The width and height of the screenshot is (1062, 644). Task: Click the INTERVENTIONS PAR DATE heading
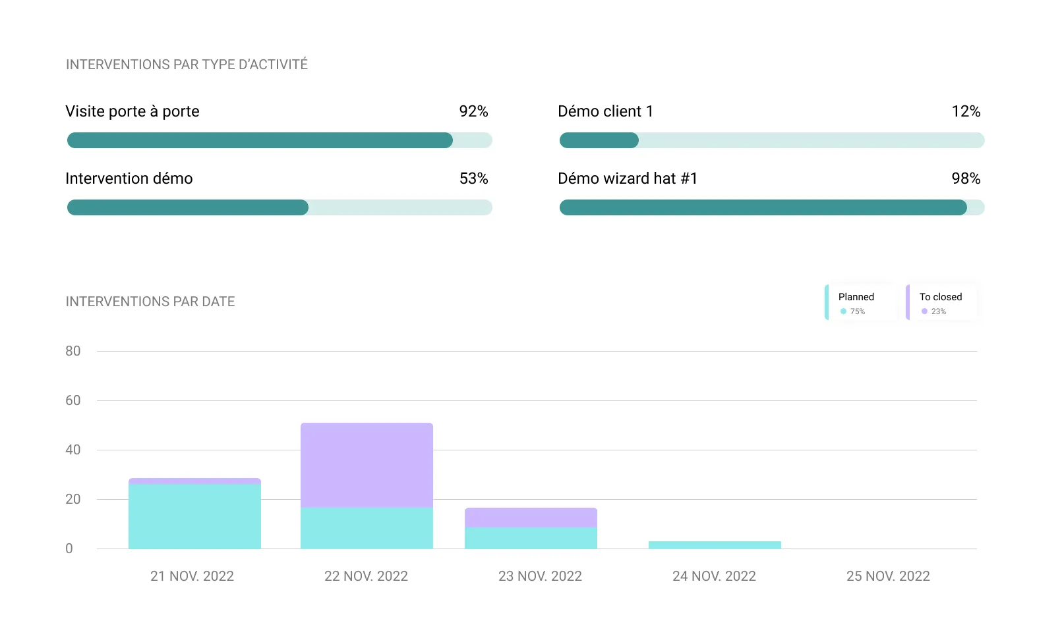[150, 301]
